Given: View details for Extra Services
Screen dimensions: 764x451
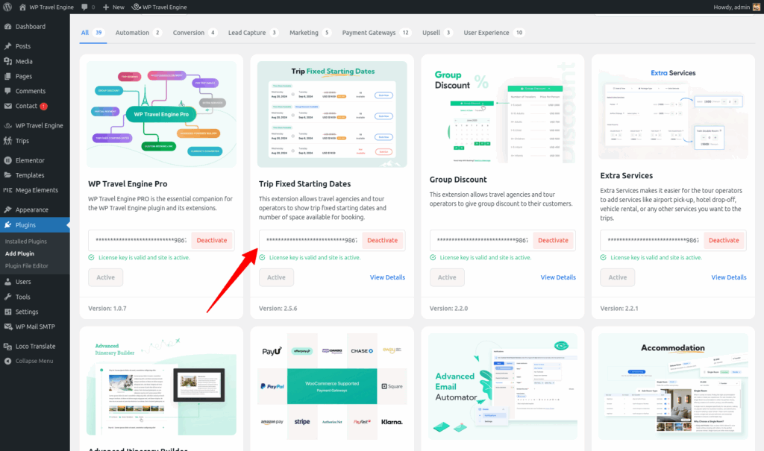Looking at the screenshot, I should coord(728,277).
